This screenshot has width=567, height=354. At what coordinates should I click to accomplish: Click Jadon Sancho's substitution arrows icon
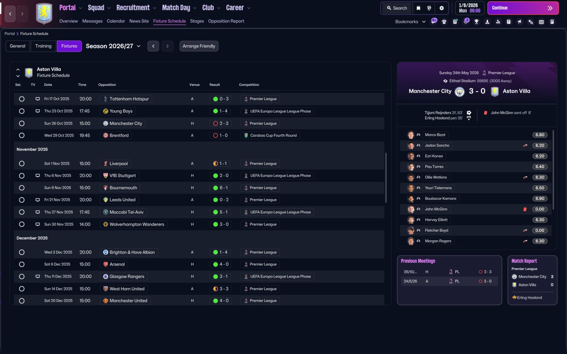[525, 146]
